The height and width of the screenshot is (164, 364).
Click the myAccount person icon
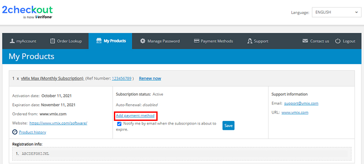12,41
